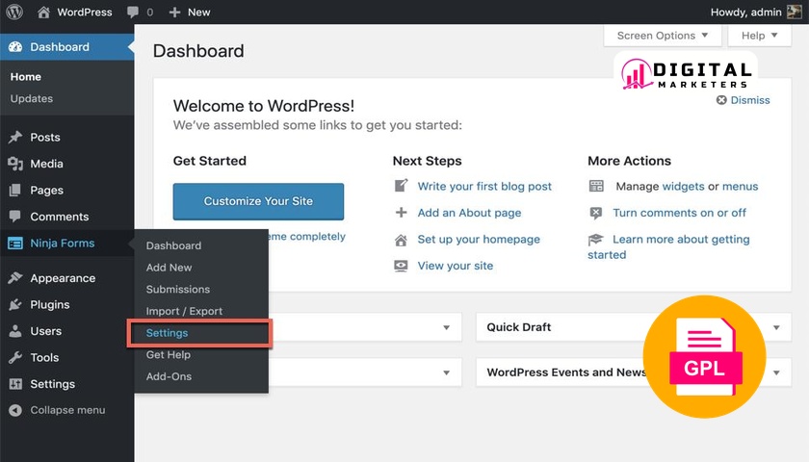The height and width of the screenshot is (462, 809).
Task: Follow the View your site link
Action: click(x=456, y=266)
